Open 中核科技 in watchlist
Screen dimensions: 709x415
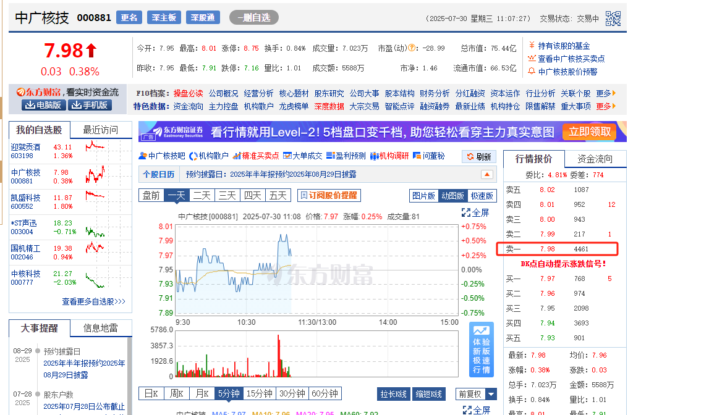pyautogui.click(x=25, y=274)
